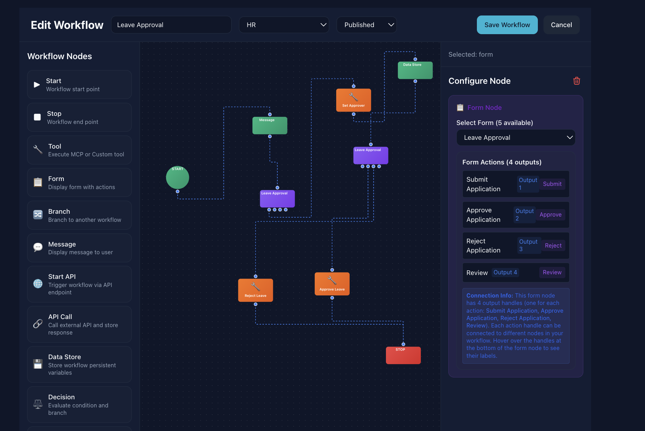Select the Branch node icon
This screenshot has height=431, width=645.
[37, 215]
